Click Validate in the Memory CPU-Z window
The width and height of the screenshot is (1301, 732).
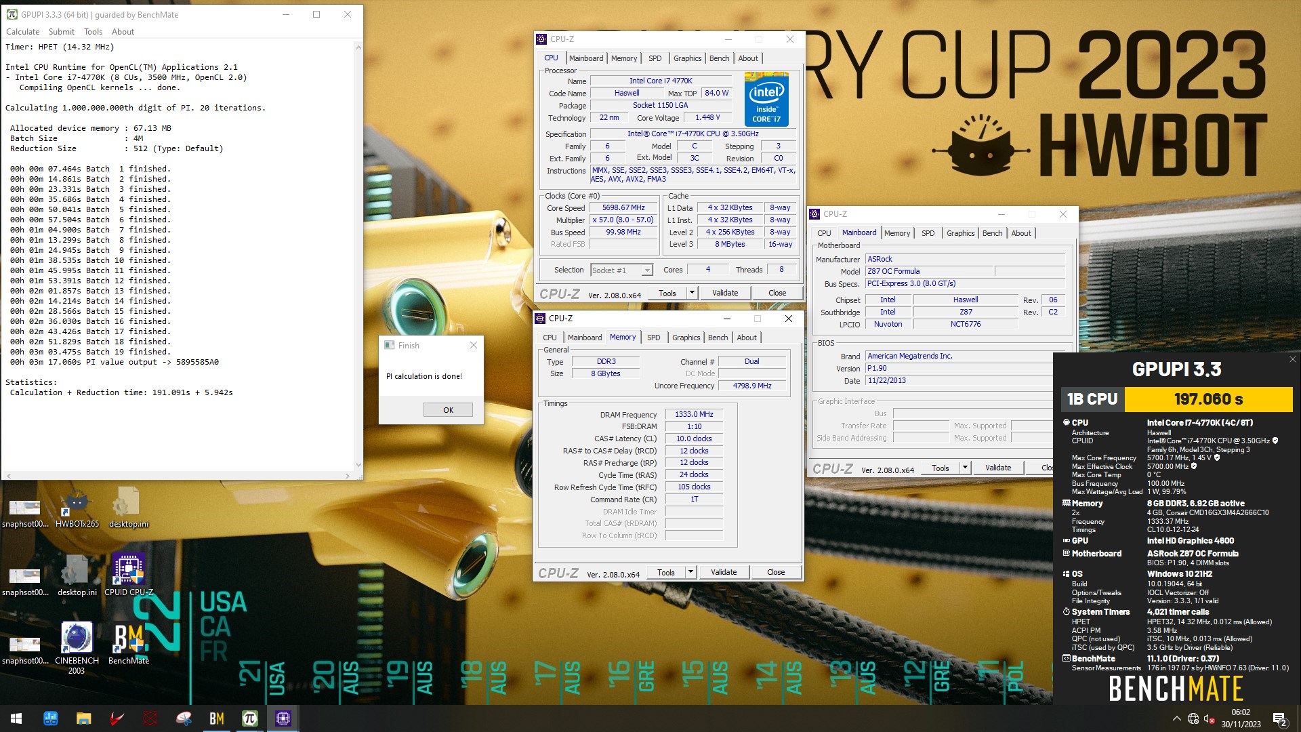724,572
